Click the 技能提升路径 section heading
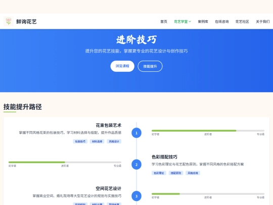Viewport: 273px width, 205px height. click(x=23, y=107)
